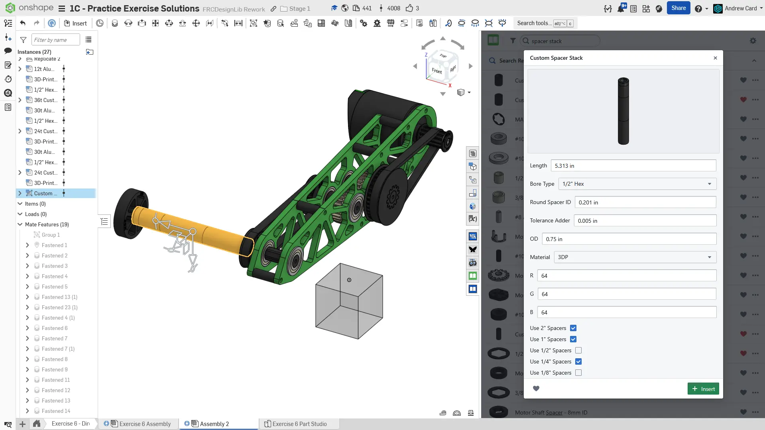Image resolution: width=765 pixels, height=430 pixels.
Task: Click the comments speech bubble icon
Action: (8, 51)
